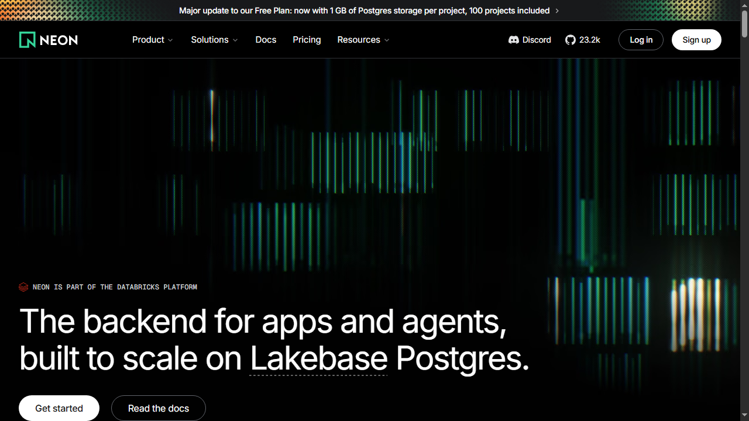Expand the Resources dropdown menu
The height and width of the screenshot is (421, 749).
(363, 40)
